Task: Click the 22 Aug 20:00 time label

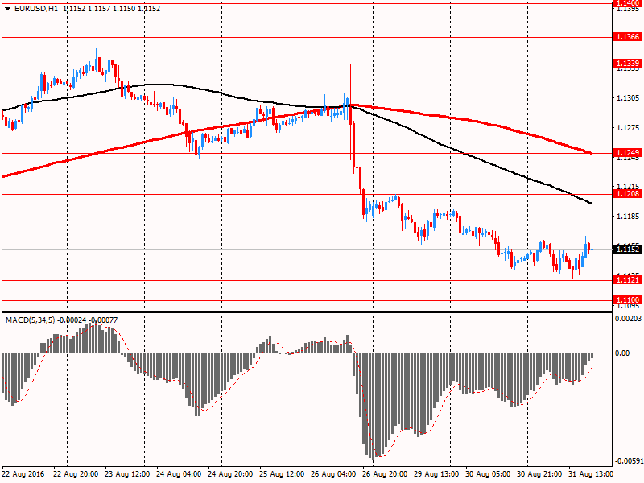Action: 76,474
